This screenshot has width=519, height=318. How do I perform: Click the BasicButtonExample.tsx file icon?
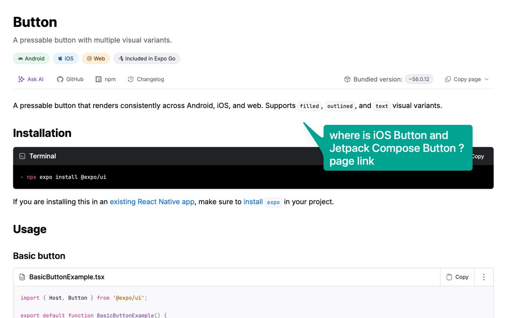point(22,277)
